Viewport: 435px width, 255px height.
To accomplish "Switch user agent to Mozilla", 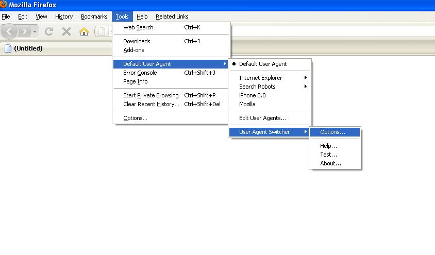I will pyautogui.click(x=270, y=105).
